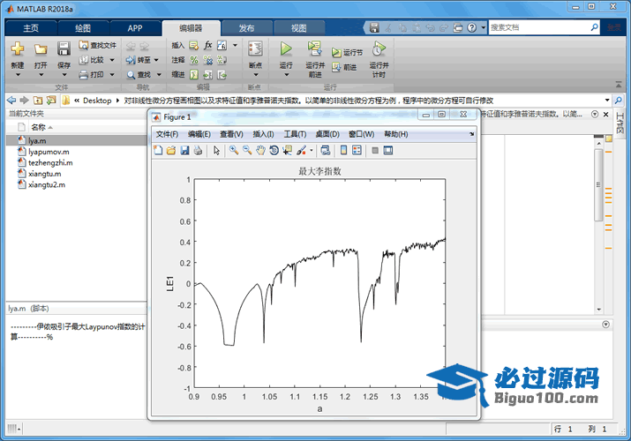Open the address bar path dropdown
This screenshot has width=631, height=441.
[607, 100]
